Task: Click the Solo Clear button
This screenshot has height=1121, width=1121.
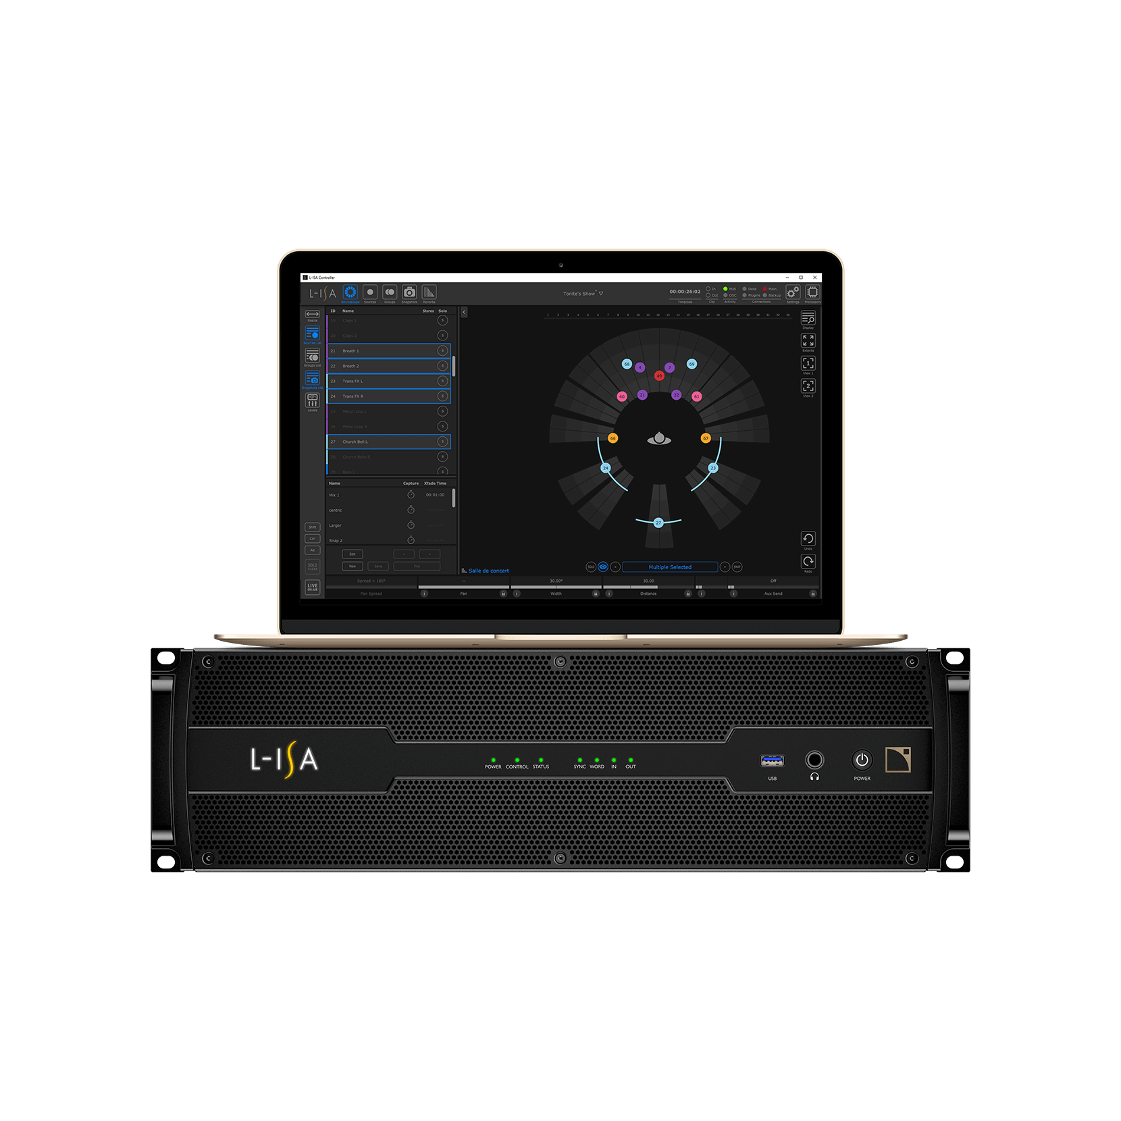Action: coord(312,567)
